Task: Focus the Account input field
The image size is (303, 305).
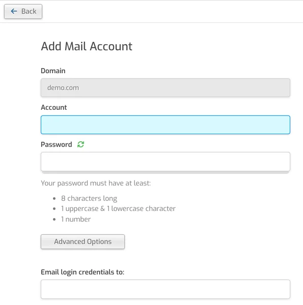Action: pos(166,125)
